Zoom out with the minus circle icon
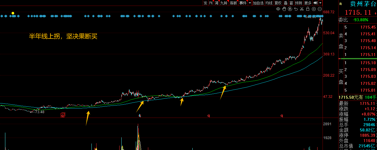Viewport: 377px width, 150px height. click(320, 9)
